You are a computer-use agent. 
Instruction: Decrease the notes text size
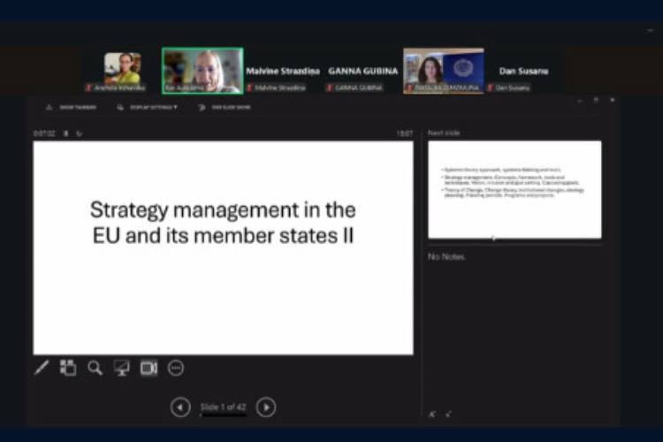(448, 414)
